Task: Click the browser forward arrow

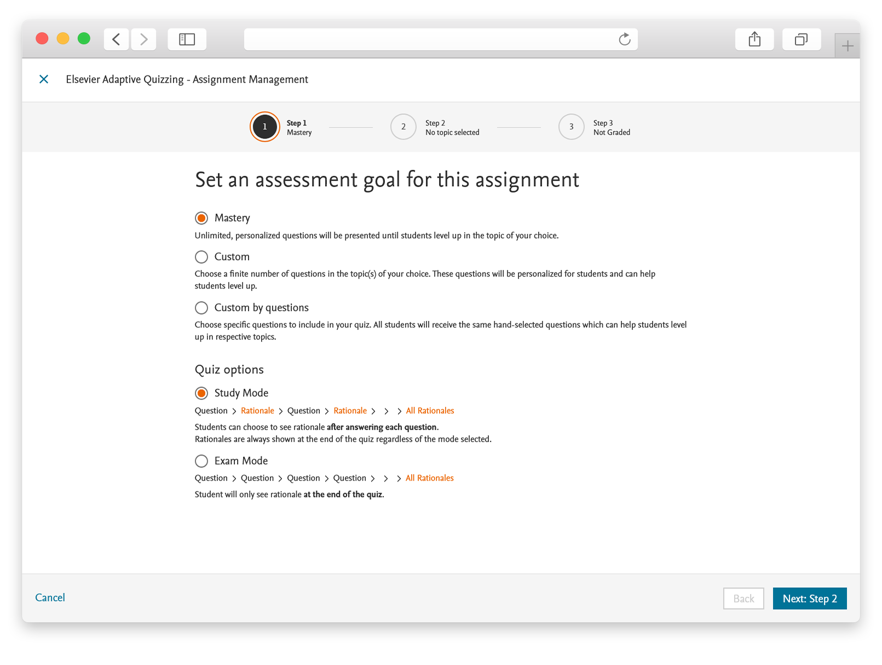Action: [x=143, y=39]
